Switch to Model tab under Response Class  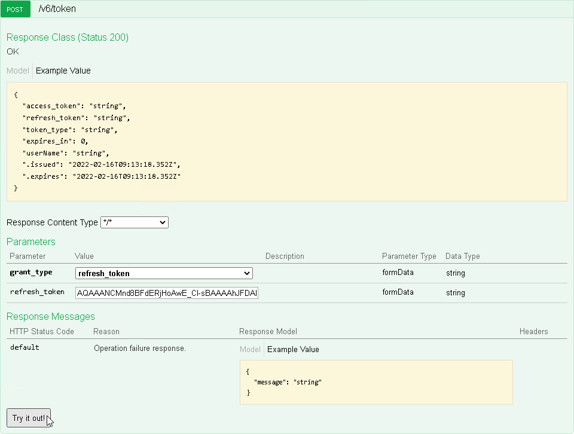pyautogui.click(x=17, y=71)
